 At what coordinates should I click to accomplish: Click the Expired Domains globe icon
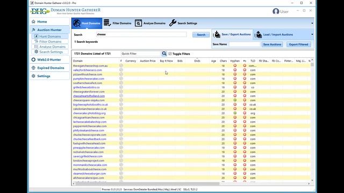(33, 68)
